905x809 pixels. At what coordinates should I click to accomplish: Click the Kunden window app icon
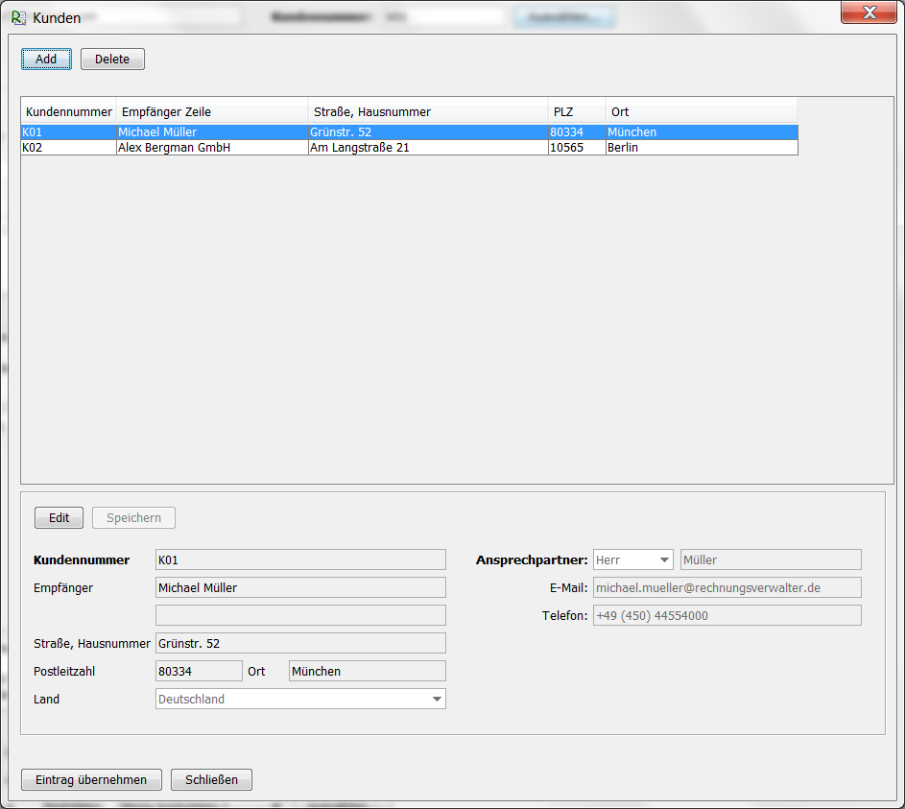pyautogui.click(x=18, y=17)
